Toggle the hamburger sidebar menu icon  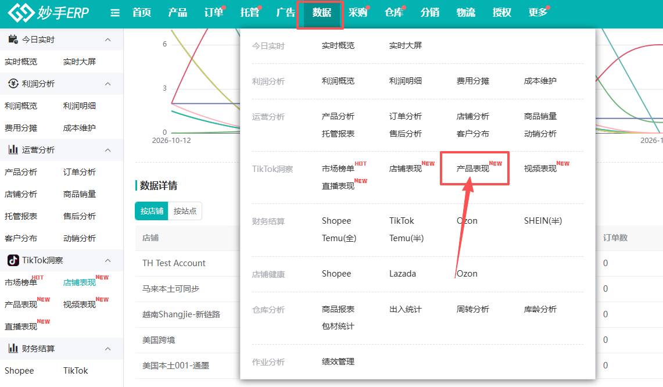click(115, 13)
